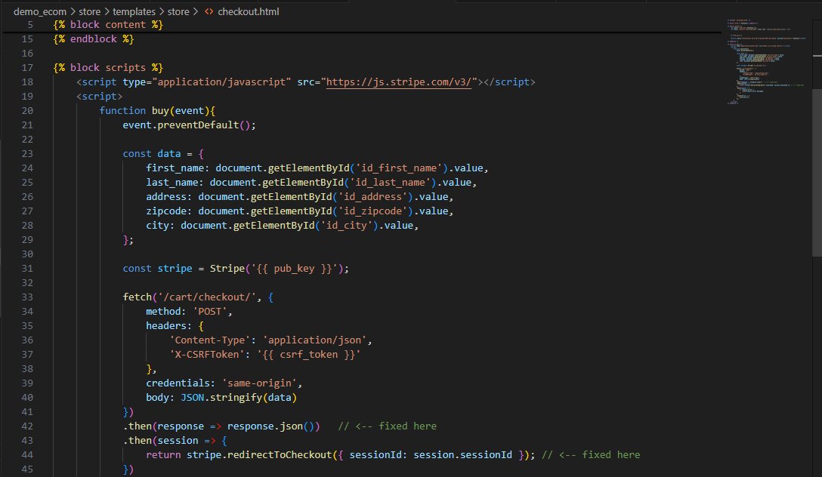Click 'JSON.stringify(data)' expression
The height and width of the screenshot is (477, 822).
coord(239,397)
